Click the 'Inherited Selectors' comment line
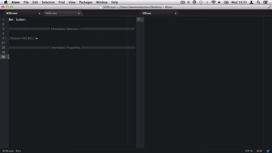 pyautogui.click(x=72, y=29)
